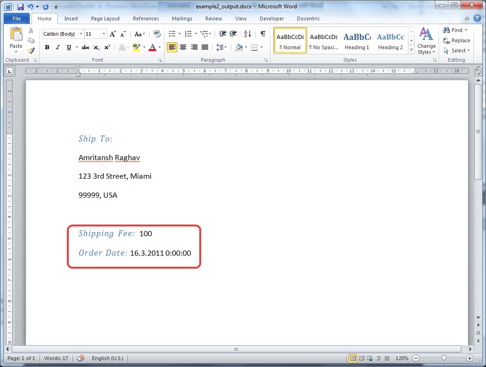
Task: Open the Docentric ribbon tab
Action: 309,19
